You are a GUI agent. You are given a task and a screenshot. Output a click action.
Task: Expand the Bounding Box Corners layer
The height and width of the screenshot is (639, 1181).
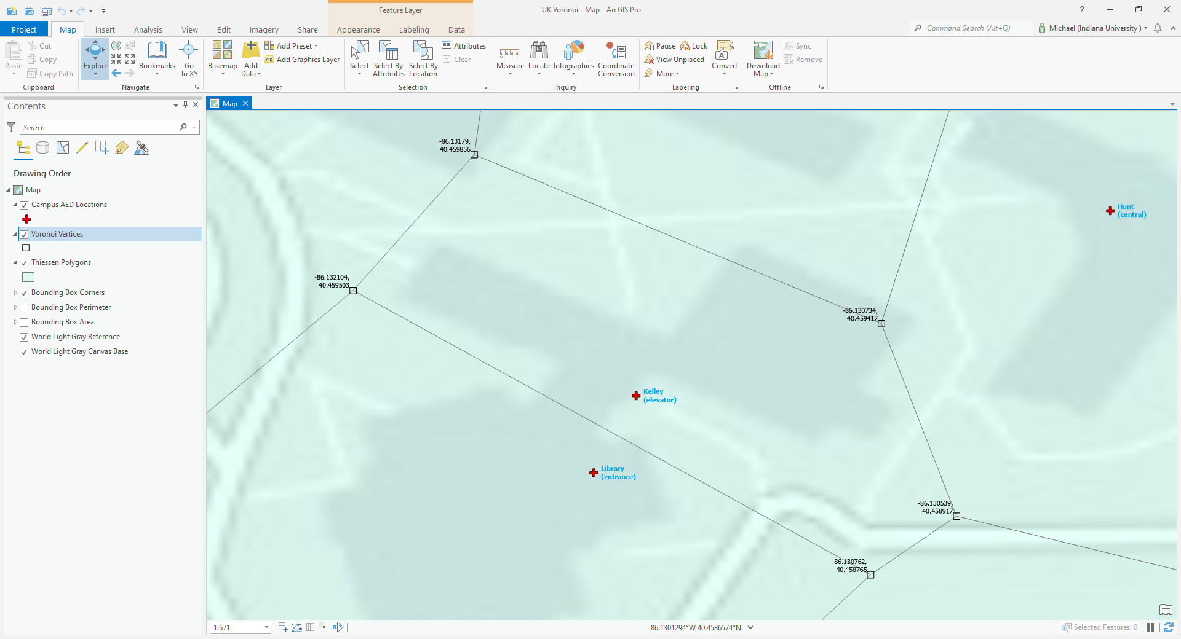point(15,292)
